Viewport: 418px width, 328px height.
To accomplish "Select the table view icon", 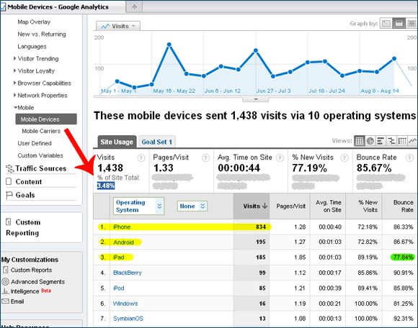I will (360, 141).
